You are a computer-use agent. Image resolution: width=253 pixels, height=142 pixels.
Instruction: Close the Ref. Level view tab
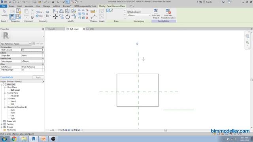click(84, 29)
